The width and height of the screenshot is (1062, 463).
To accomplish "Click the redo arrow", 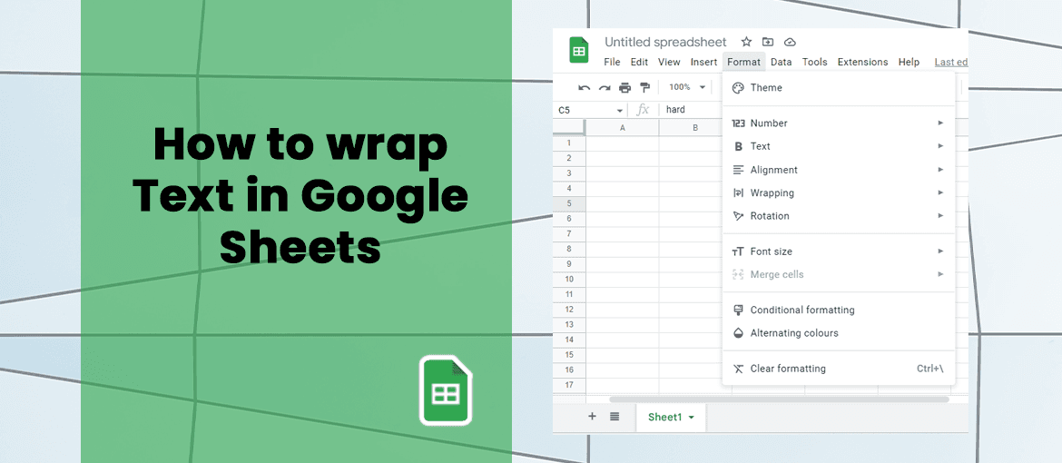I will (x=605, y=87).
